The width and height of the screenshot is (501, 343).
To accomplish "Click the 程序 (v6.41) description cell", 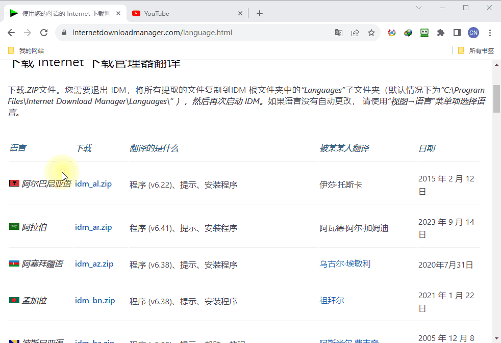I will pos(183,228).
